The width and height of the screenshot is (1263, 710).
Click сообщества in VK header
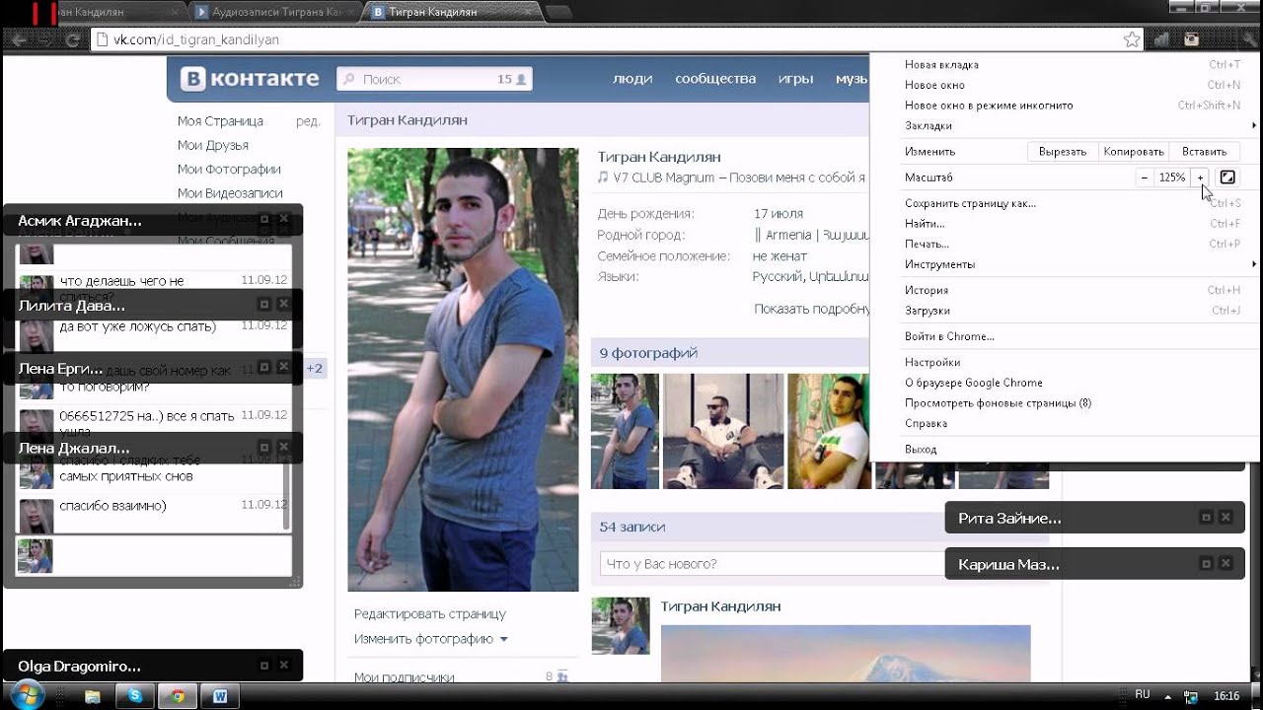715,79
